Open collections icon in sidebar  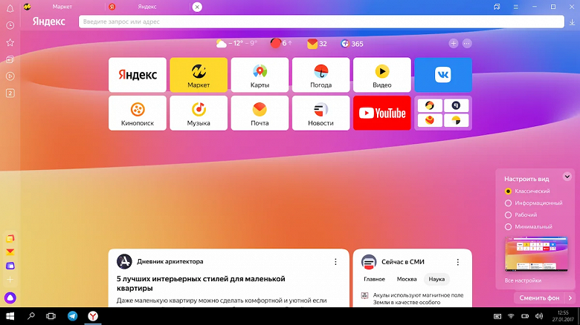click(x=10, y=59)
